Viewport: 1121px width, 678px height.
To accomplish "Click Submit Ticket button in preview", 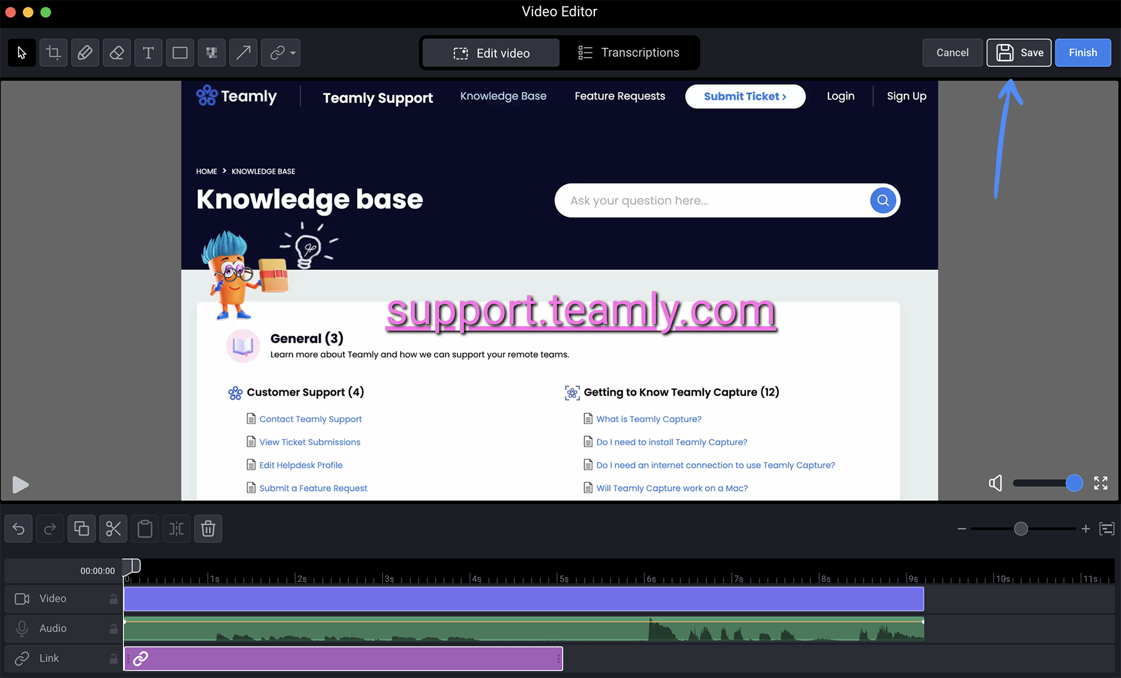I will coord(745,96).
